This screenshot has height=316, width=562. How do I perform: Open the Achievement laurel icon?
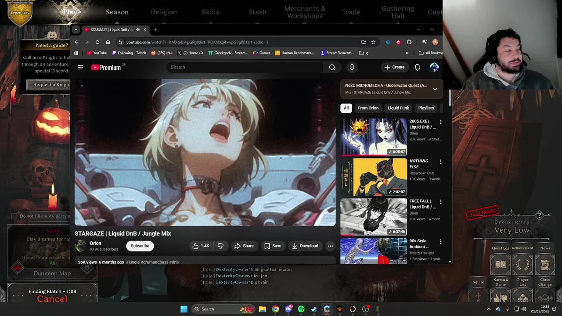[x=522, y=264]
